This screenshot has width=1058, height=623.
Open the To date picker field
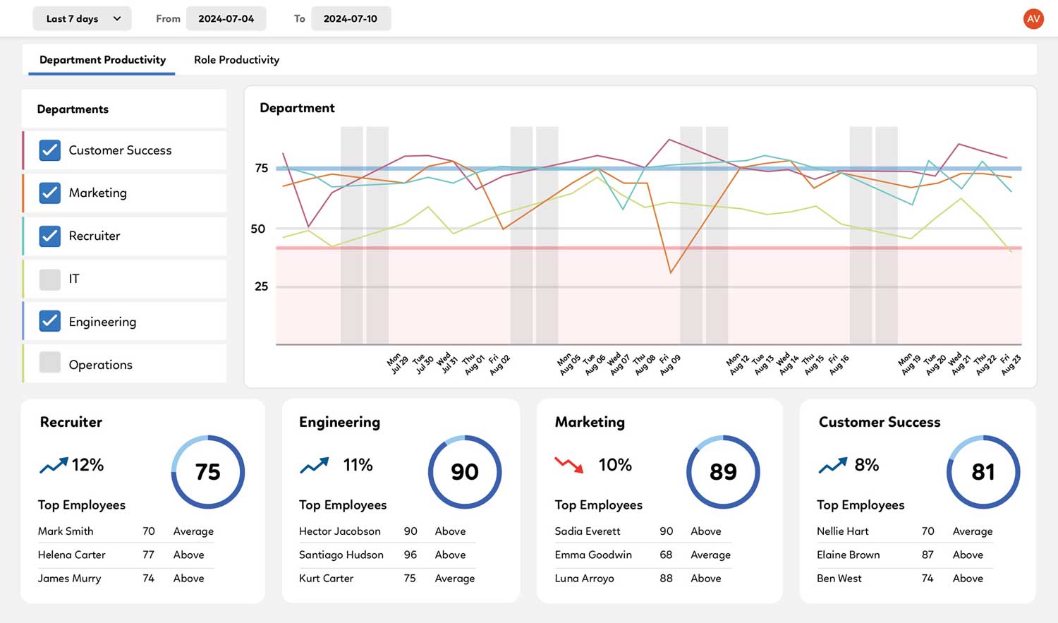[351, 19]
